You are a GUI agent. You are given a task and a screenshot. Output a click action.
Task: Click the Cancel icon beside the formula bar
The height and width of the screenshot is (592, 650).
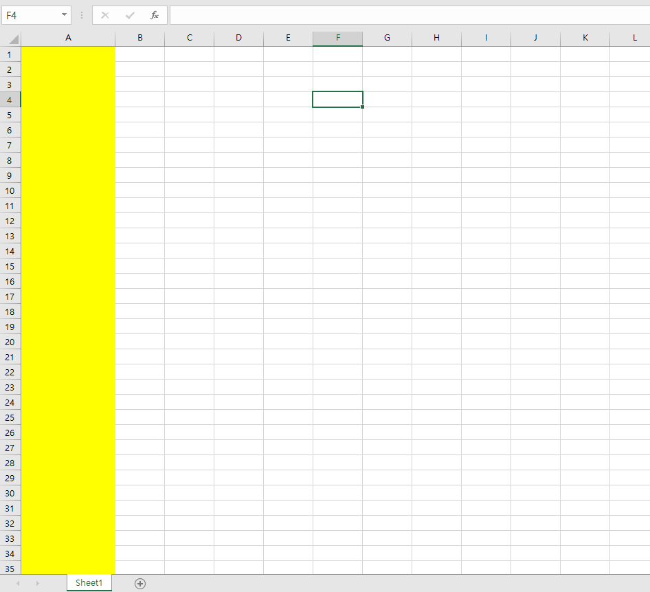pos(104,15)
